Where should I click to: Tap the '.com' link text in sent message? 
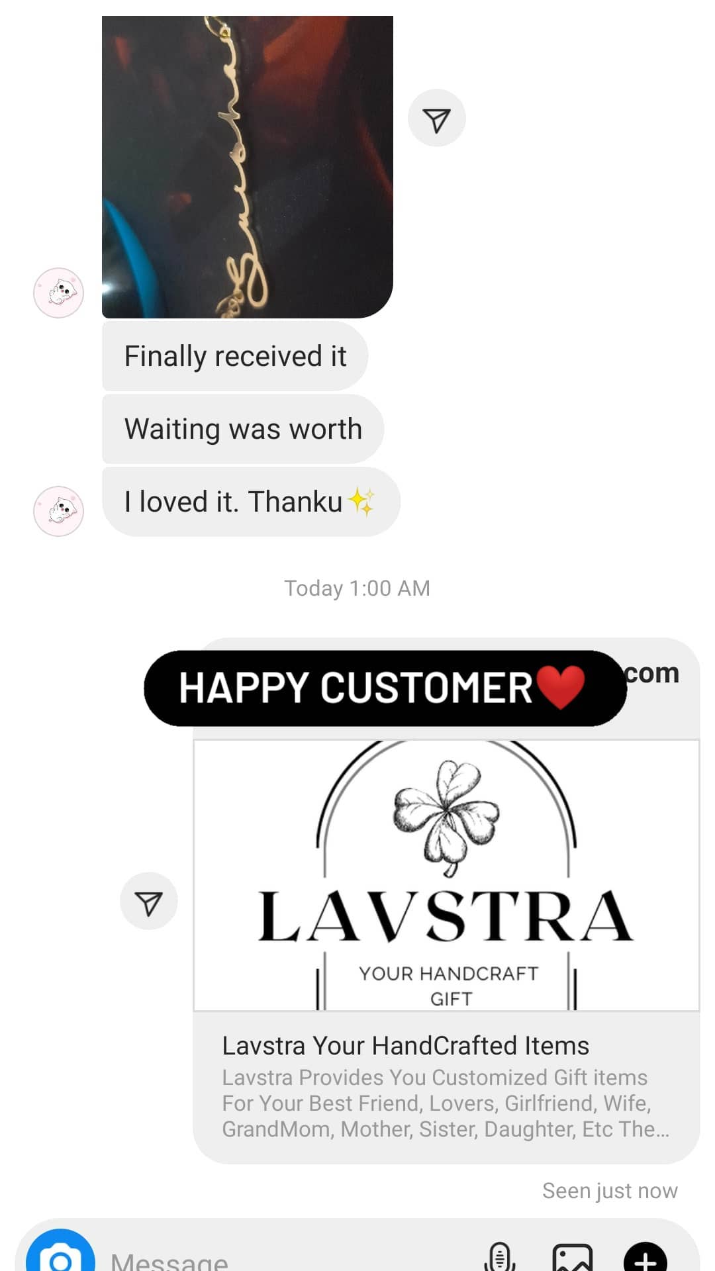[x=653, y=673]
